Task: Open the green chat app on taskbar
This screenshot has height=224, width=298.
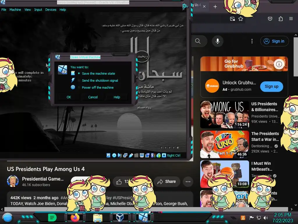Action: click(x=52, y=218)
